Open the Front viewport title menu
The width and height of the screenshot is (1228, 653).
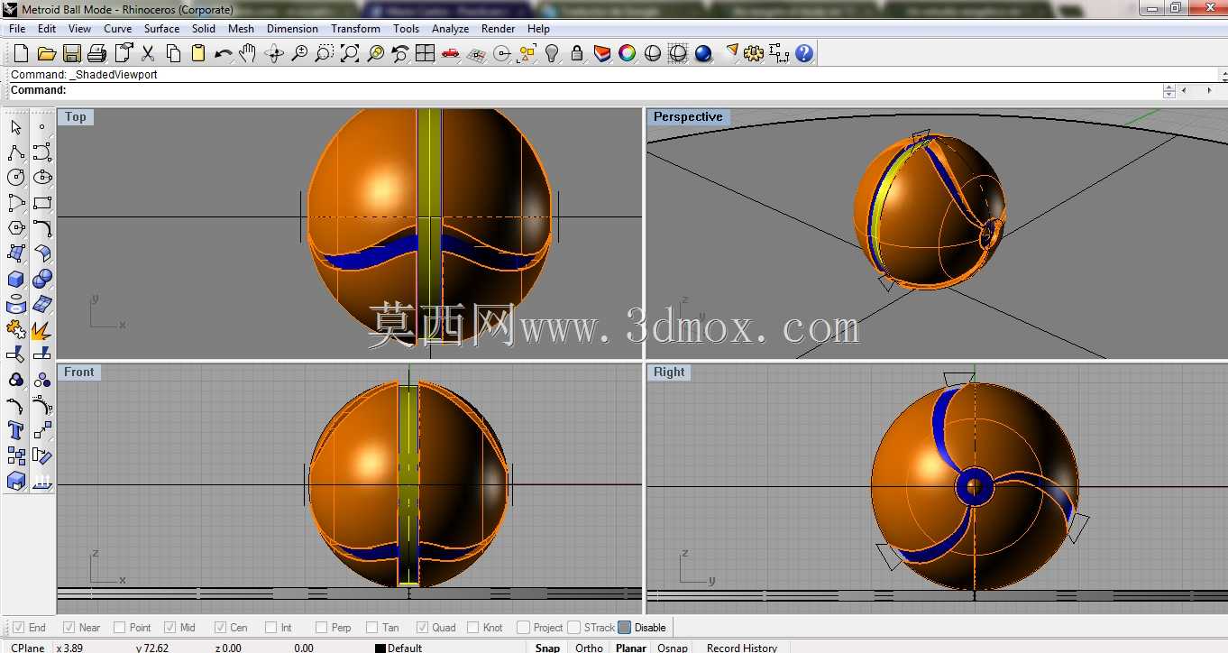click(x=78, y=372)
